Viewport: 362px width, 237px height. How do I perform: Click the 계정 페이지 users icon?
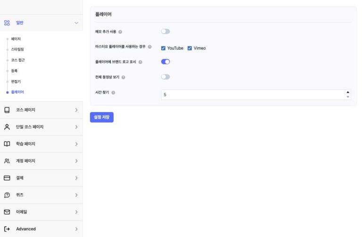point(7,161)
